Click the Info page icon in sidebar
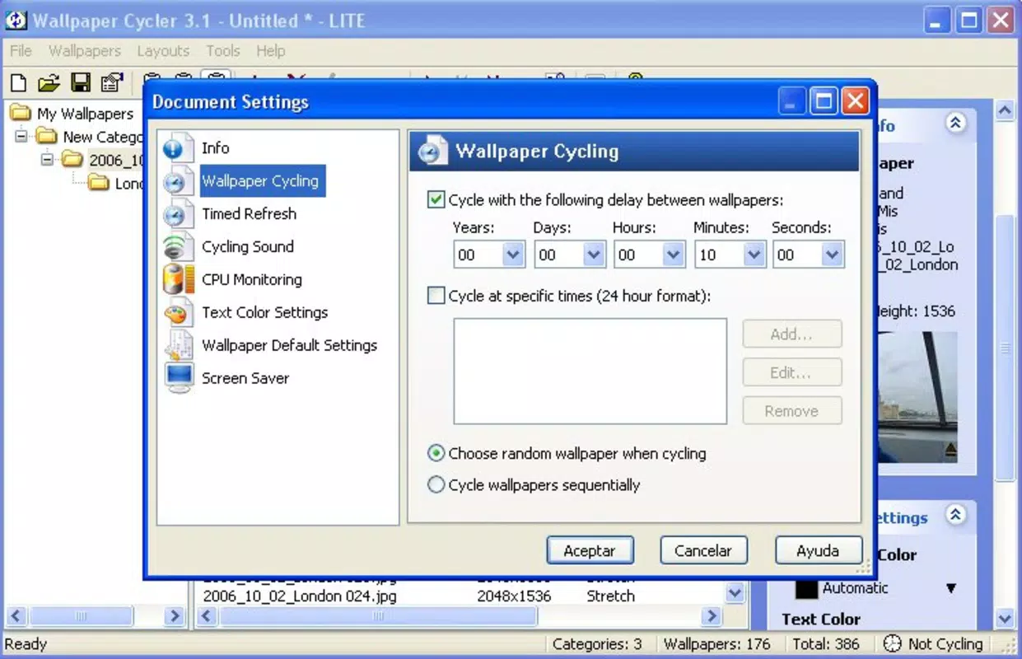 click(176, 147)
